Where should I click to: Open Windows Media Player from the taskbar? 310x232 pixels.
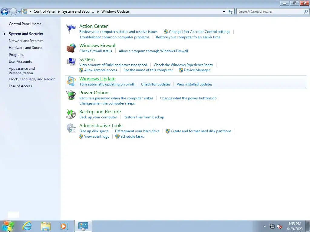click(64, 226)
